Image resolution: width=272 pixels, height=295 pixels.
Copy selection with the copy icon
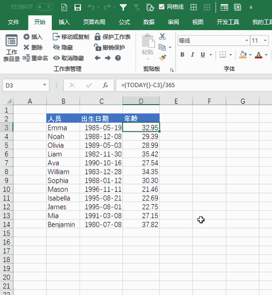(x=162, y=47)
